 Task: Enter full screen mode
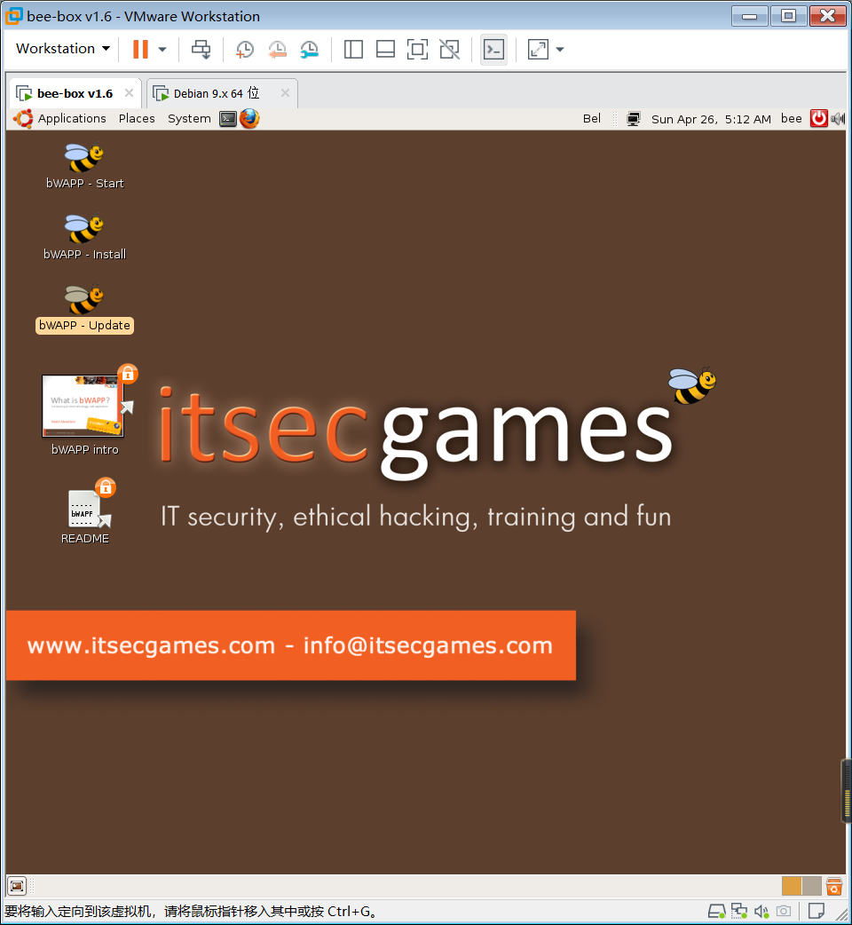coord(417,50)
